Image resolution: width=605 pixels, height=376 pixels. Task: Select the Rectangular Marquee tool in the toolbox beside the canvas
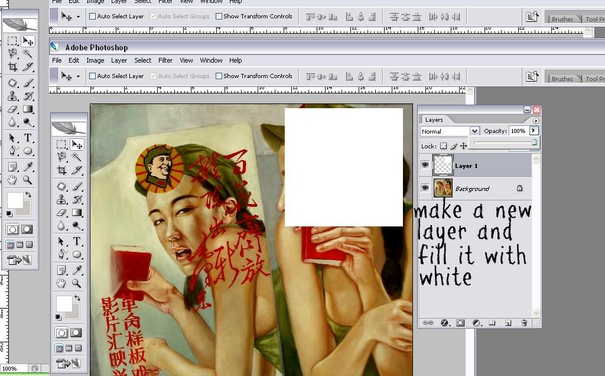pyautogui.click(x=61, y=144)
